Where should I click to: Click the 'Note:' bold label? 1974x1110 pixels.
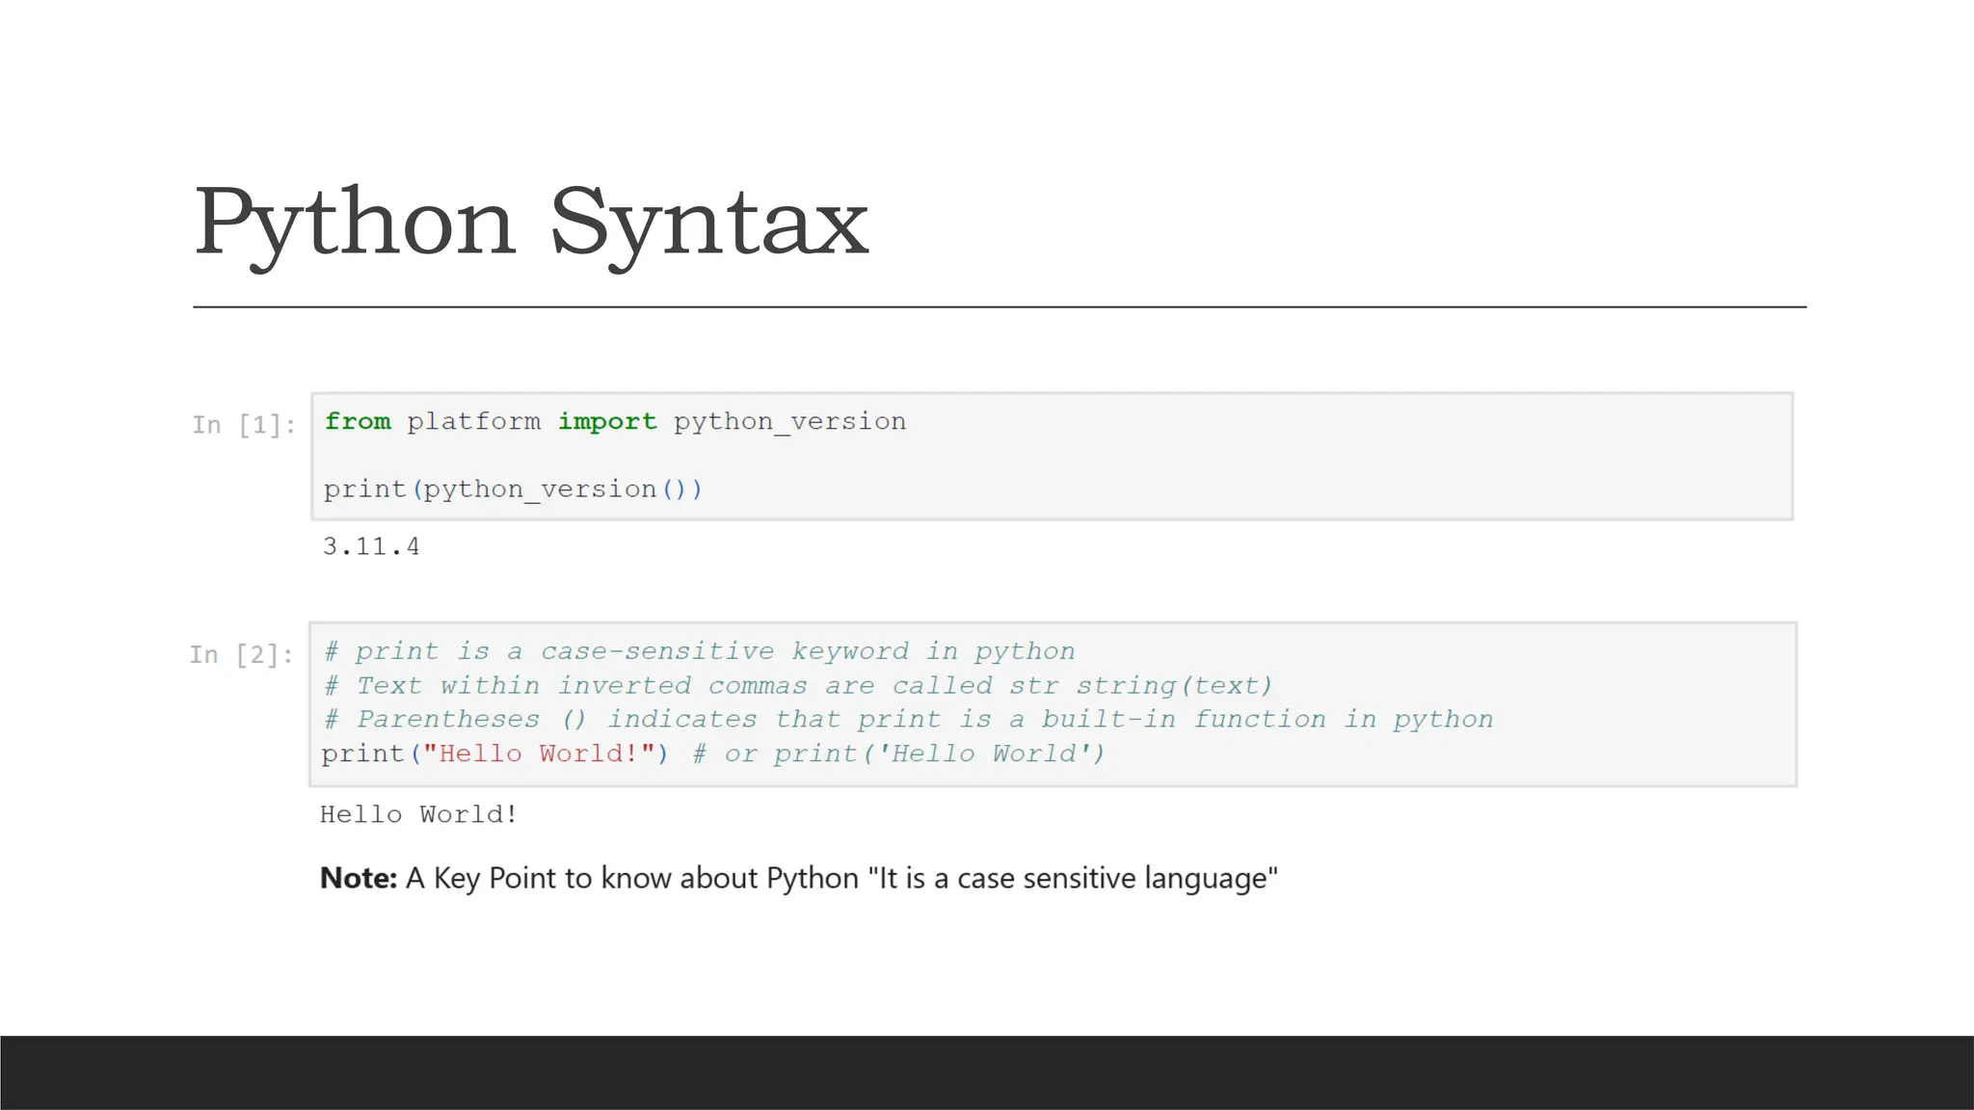[359, 878]
